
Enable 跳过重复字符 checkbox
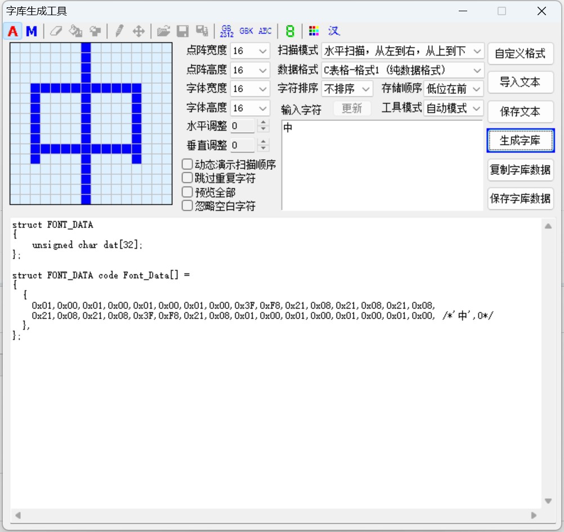point(187,178)
